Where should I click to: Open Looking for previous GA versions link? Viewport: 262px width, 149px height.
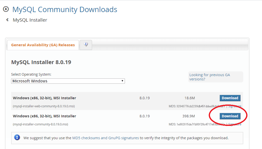tap(209, 77)
